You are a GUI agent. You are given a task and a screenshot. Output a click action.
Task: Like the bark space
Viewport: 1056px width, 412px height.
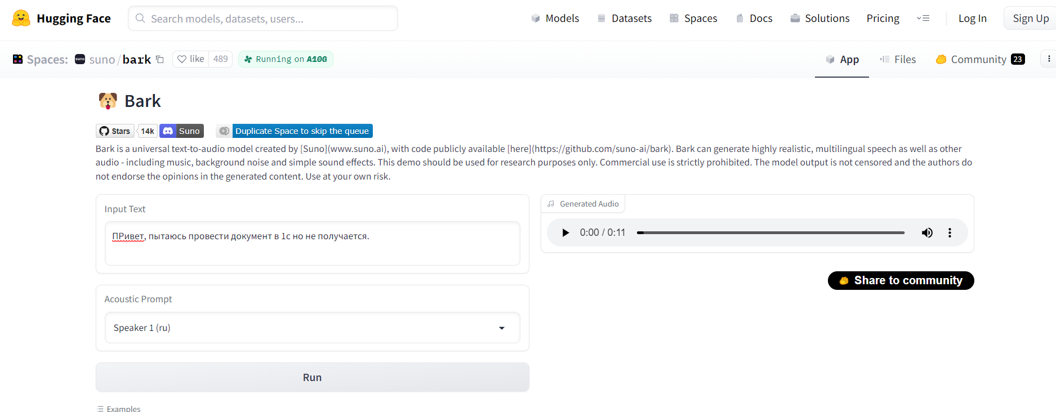[x=191, y=59]
